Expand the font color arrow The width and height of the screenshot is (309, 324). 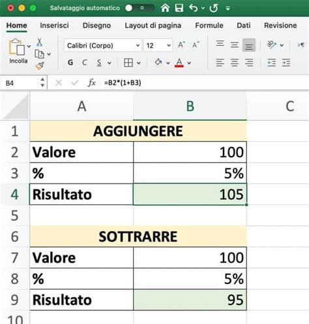click(x=189, y=63)
